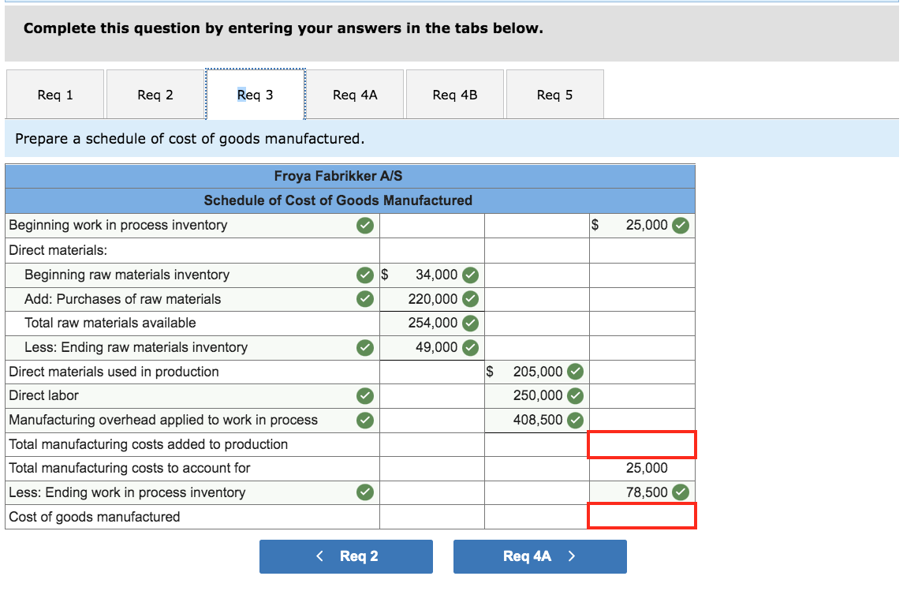Click the empty Total manufacturing costs added field
The image size is (918, 606).
point(642,444)
